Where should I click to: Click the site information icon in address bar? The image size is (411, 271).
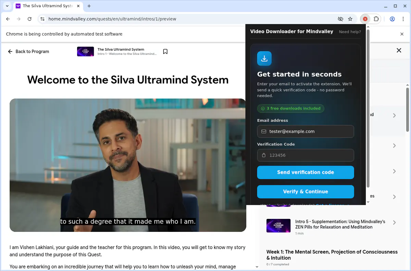coord(42,19)
